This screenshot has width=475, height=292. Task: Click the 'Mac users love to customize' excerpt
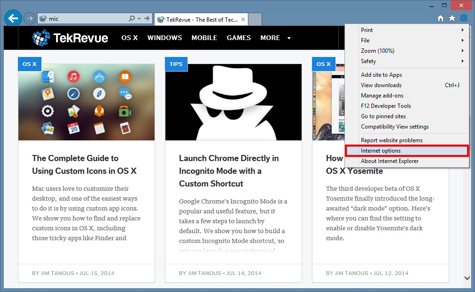point(86,213)
